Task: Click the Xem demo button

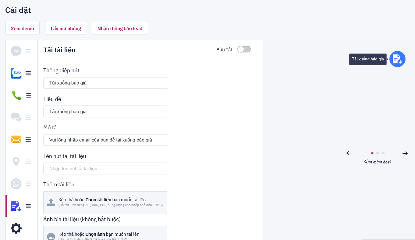Action: click(23, 28)
